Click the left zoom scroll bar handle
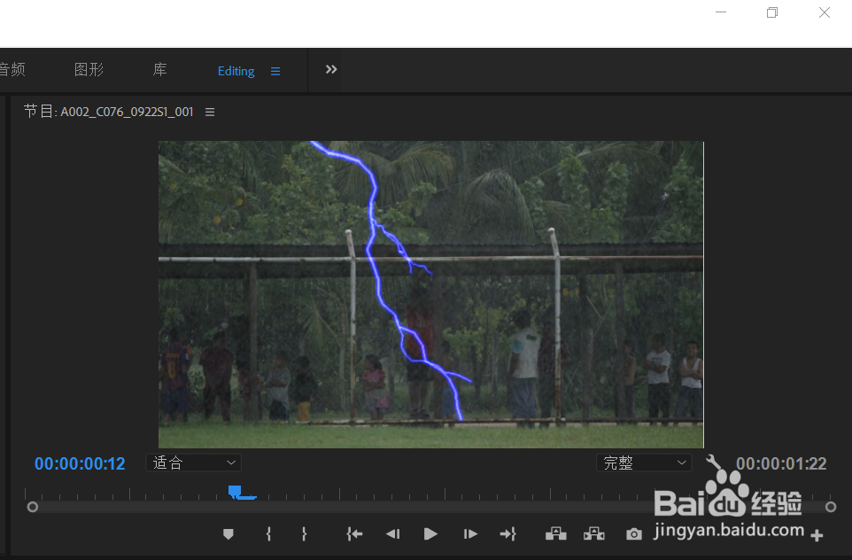Screen dimensions: 852x560 point(33,507)
